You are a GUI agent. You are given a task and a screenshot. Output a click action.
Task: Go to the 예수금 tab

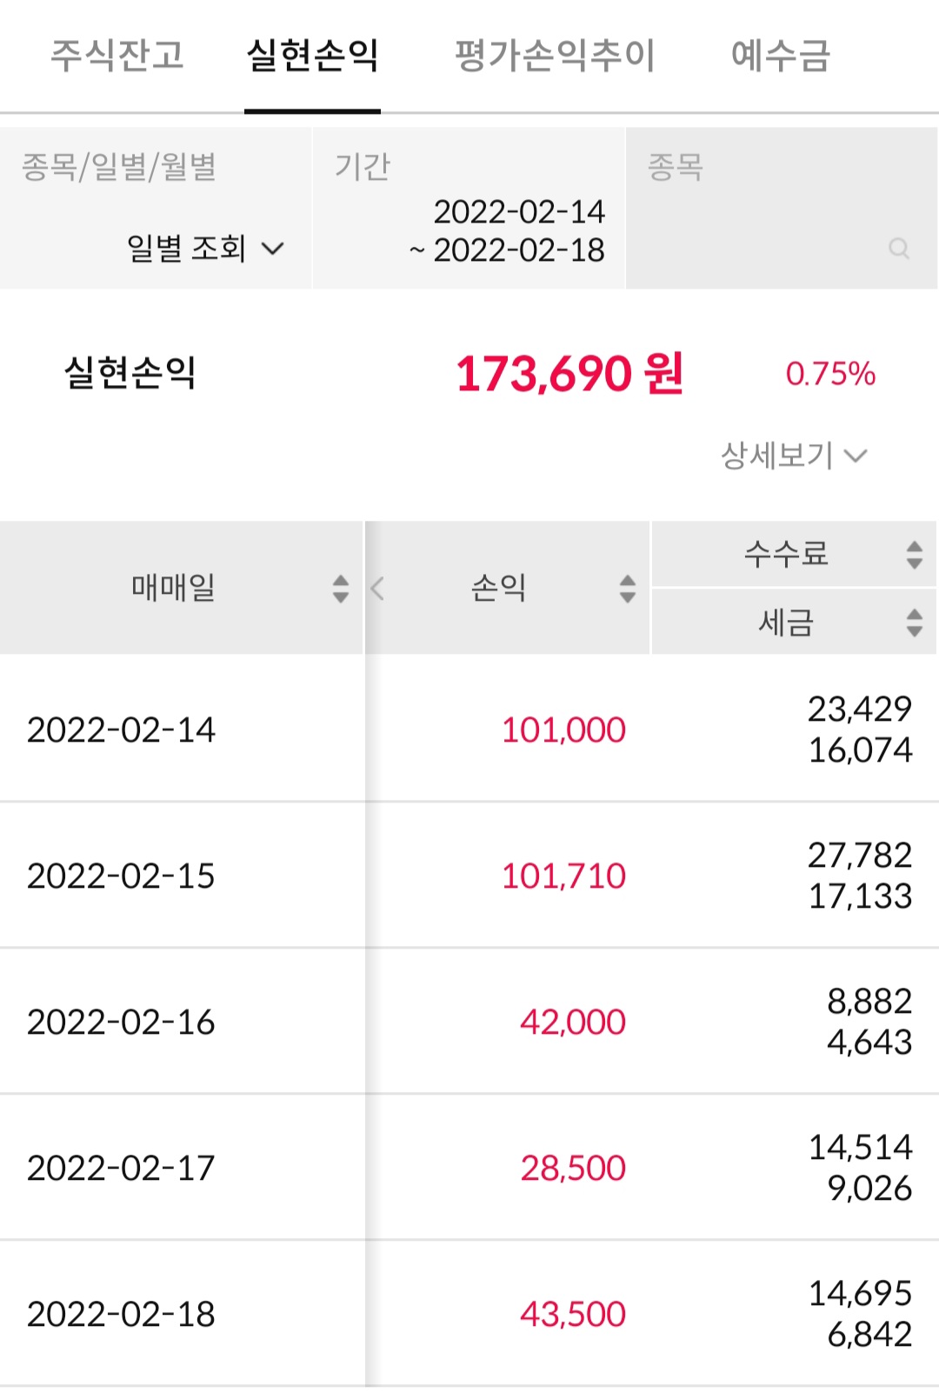781,56
